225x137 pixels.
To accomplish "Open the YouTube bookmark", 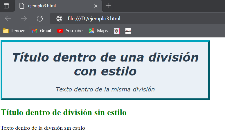I will click(x=70, y=31).
